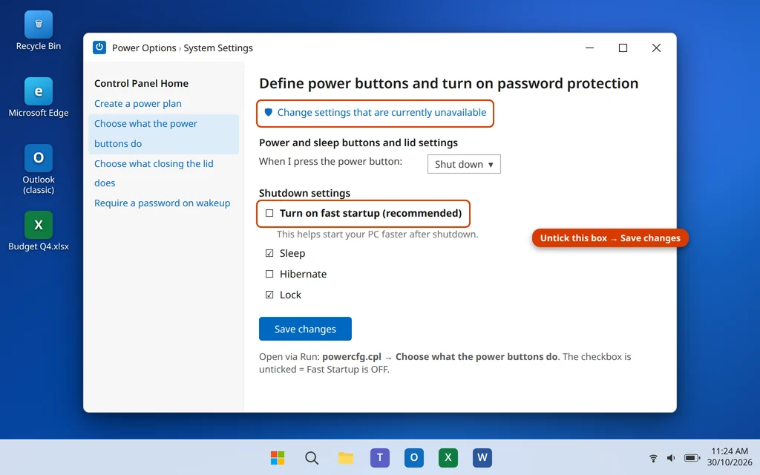The image size is (760, 475).
Task: Click Power Options in the breadcrumb
Action: click(144, 48)
